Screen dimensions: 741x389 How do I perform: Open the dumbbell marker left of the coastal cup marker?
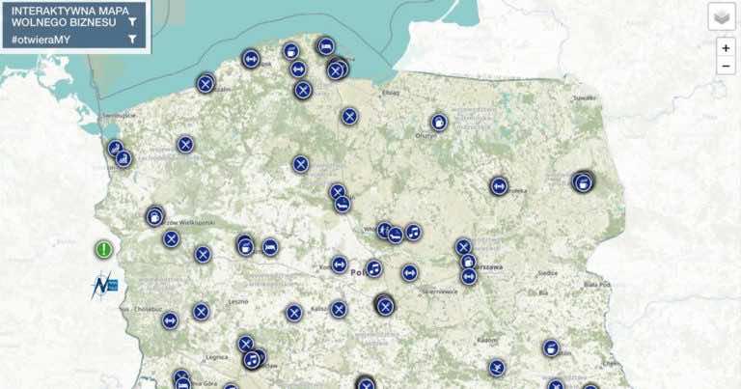point(251,59)
